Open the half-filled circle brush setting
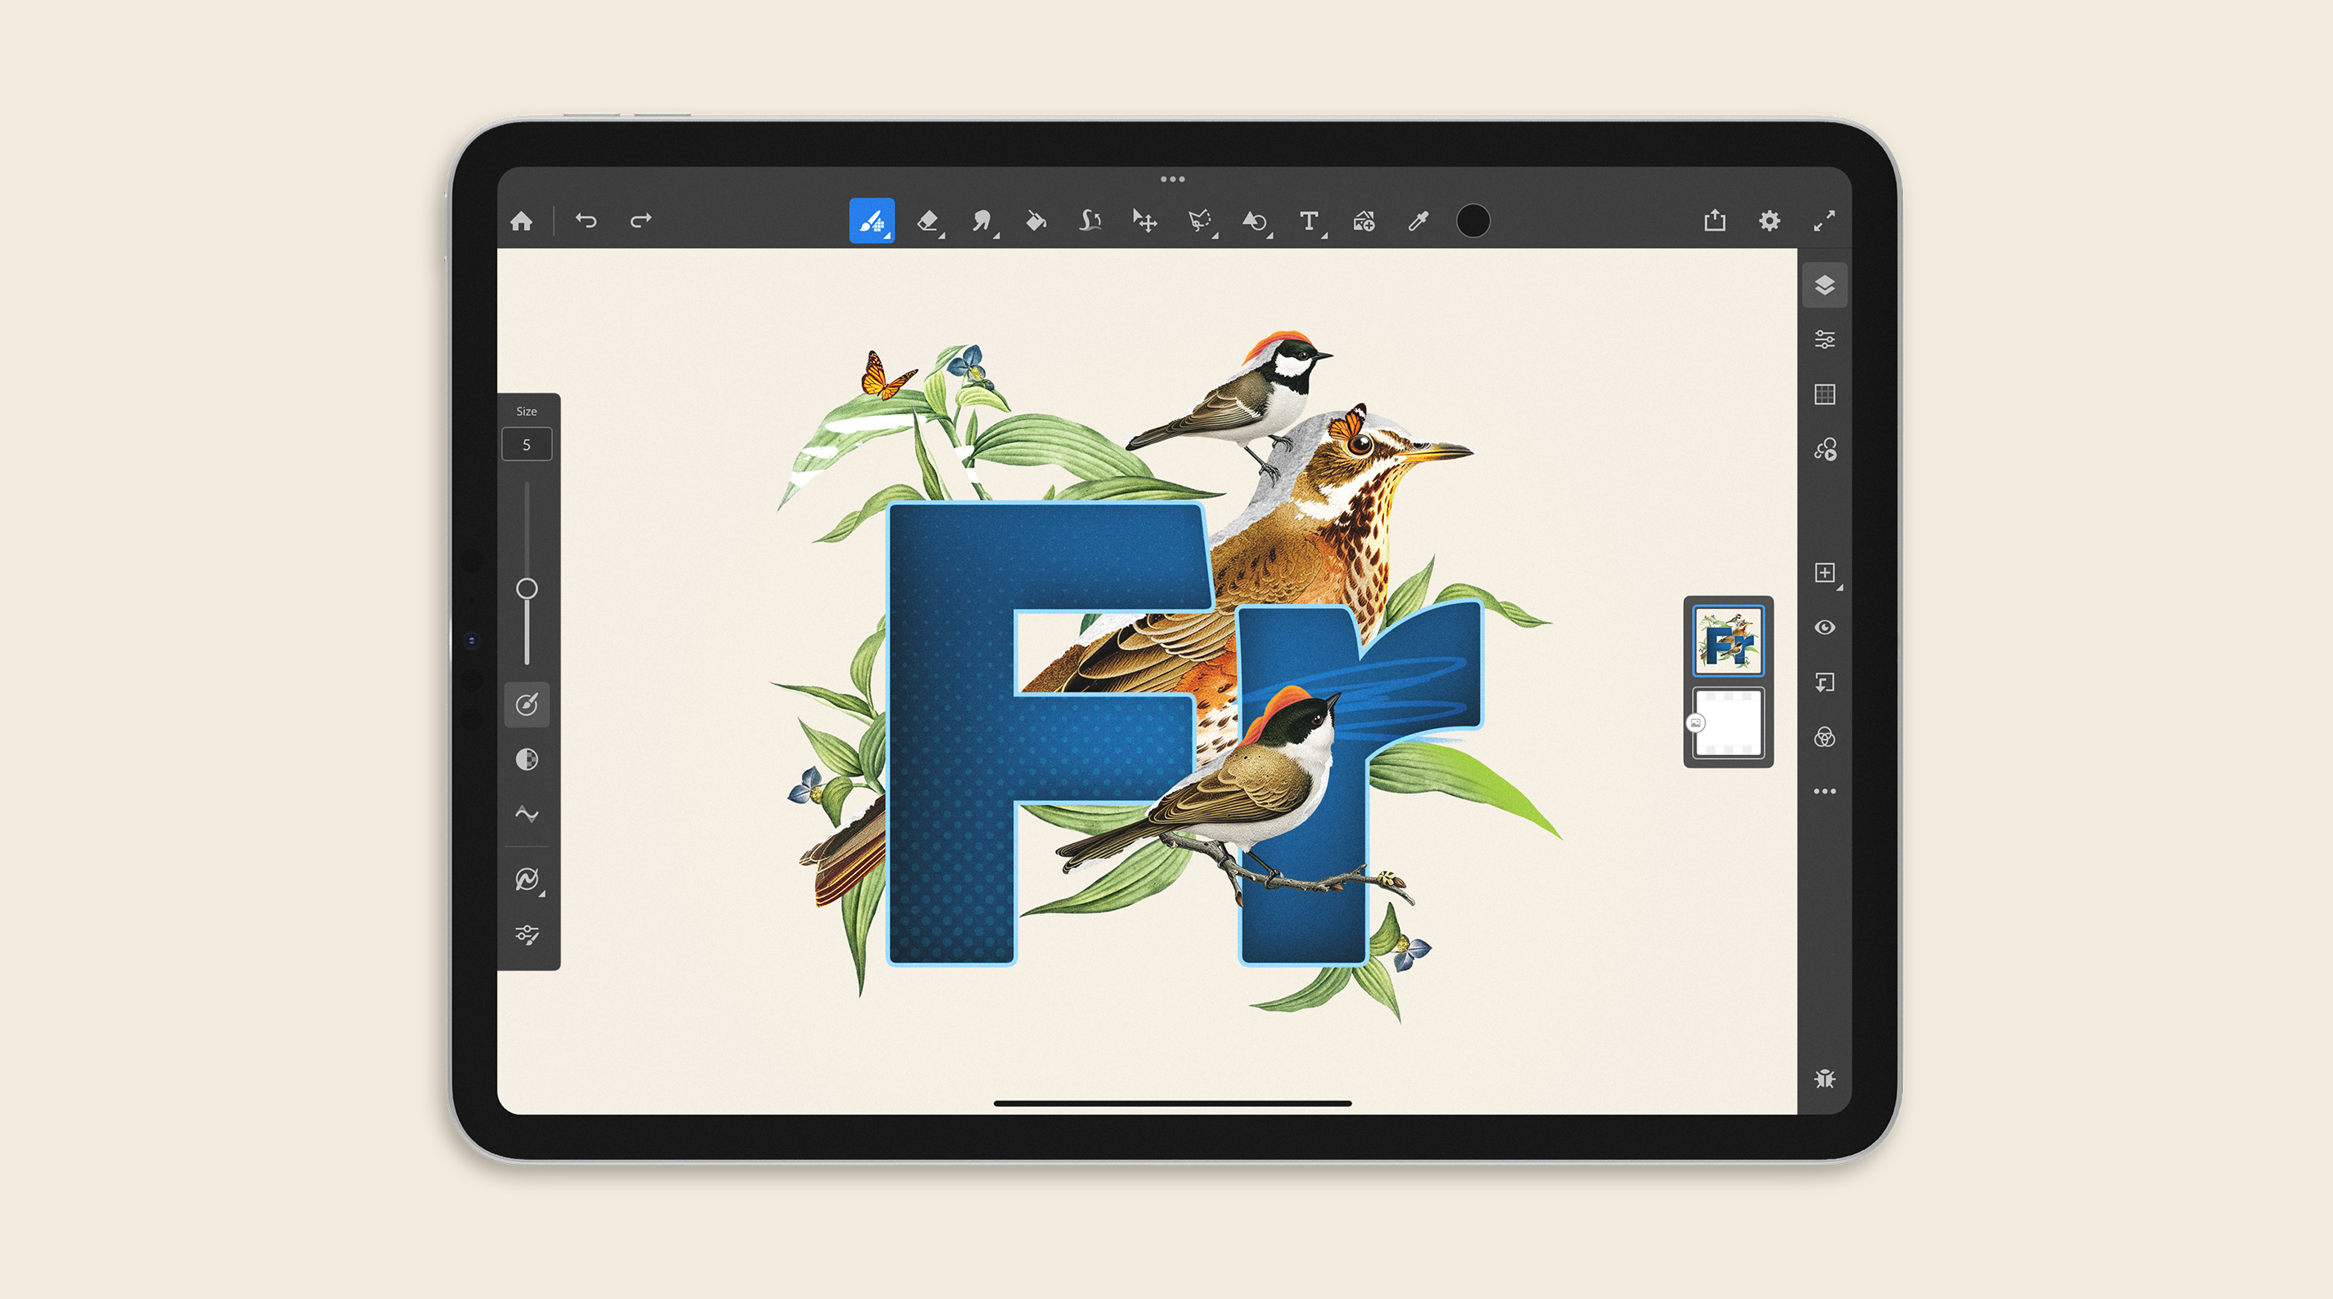The image size is (2333, 1299). point(527,759)
